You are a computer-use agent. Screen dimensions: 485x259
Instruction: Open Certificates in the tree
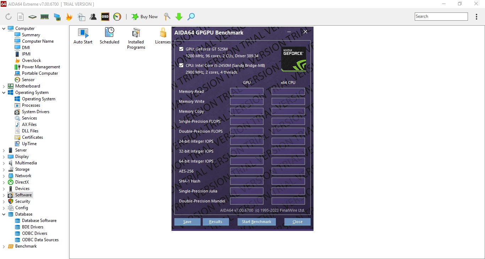pyautogui.click(x=32, y=137)
